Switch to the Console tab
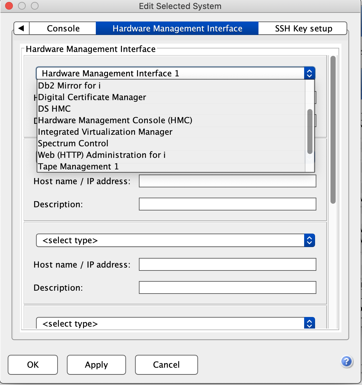Screen dimensions: 362x385 click(63, 28)
